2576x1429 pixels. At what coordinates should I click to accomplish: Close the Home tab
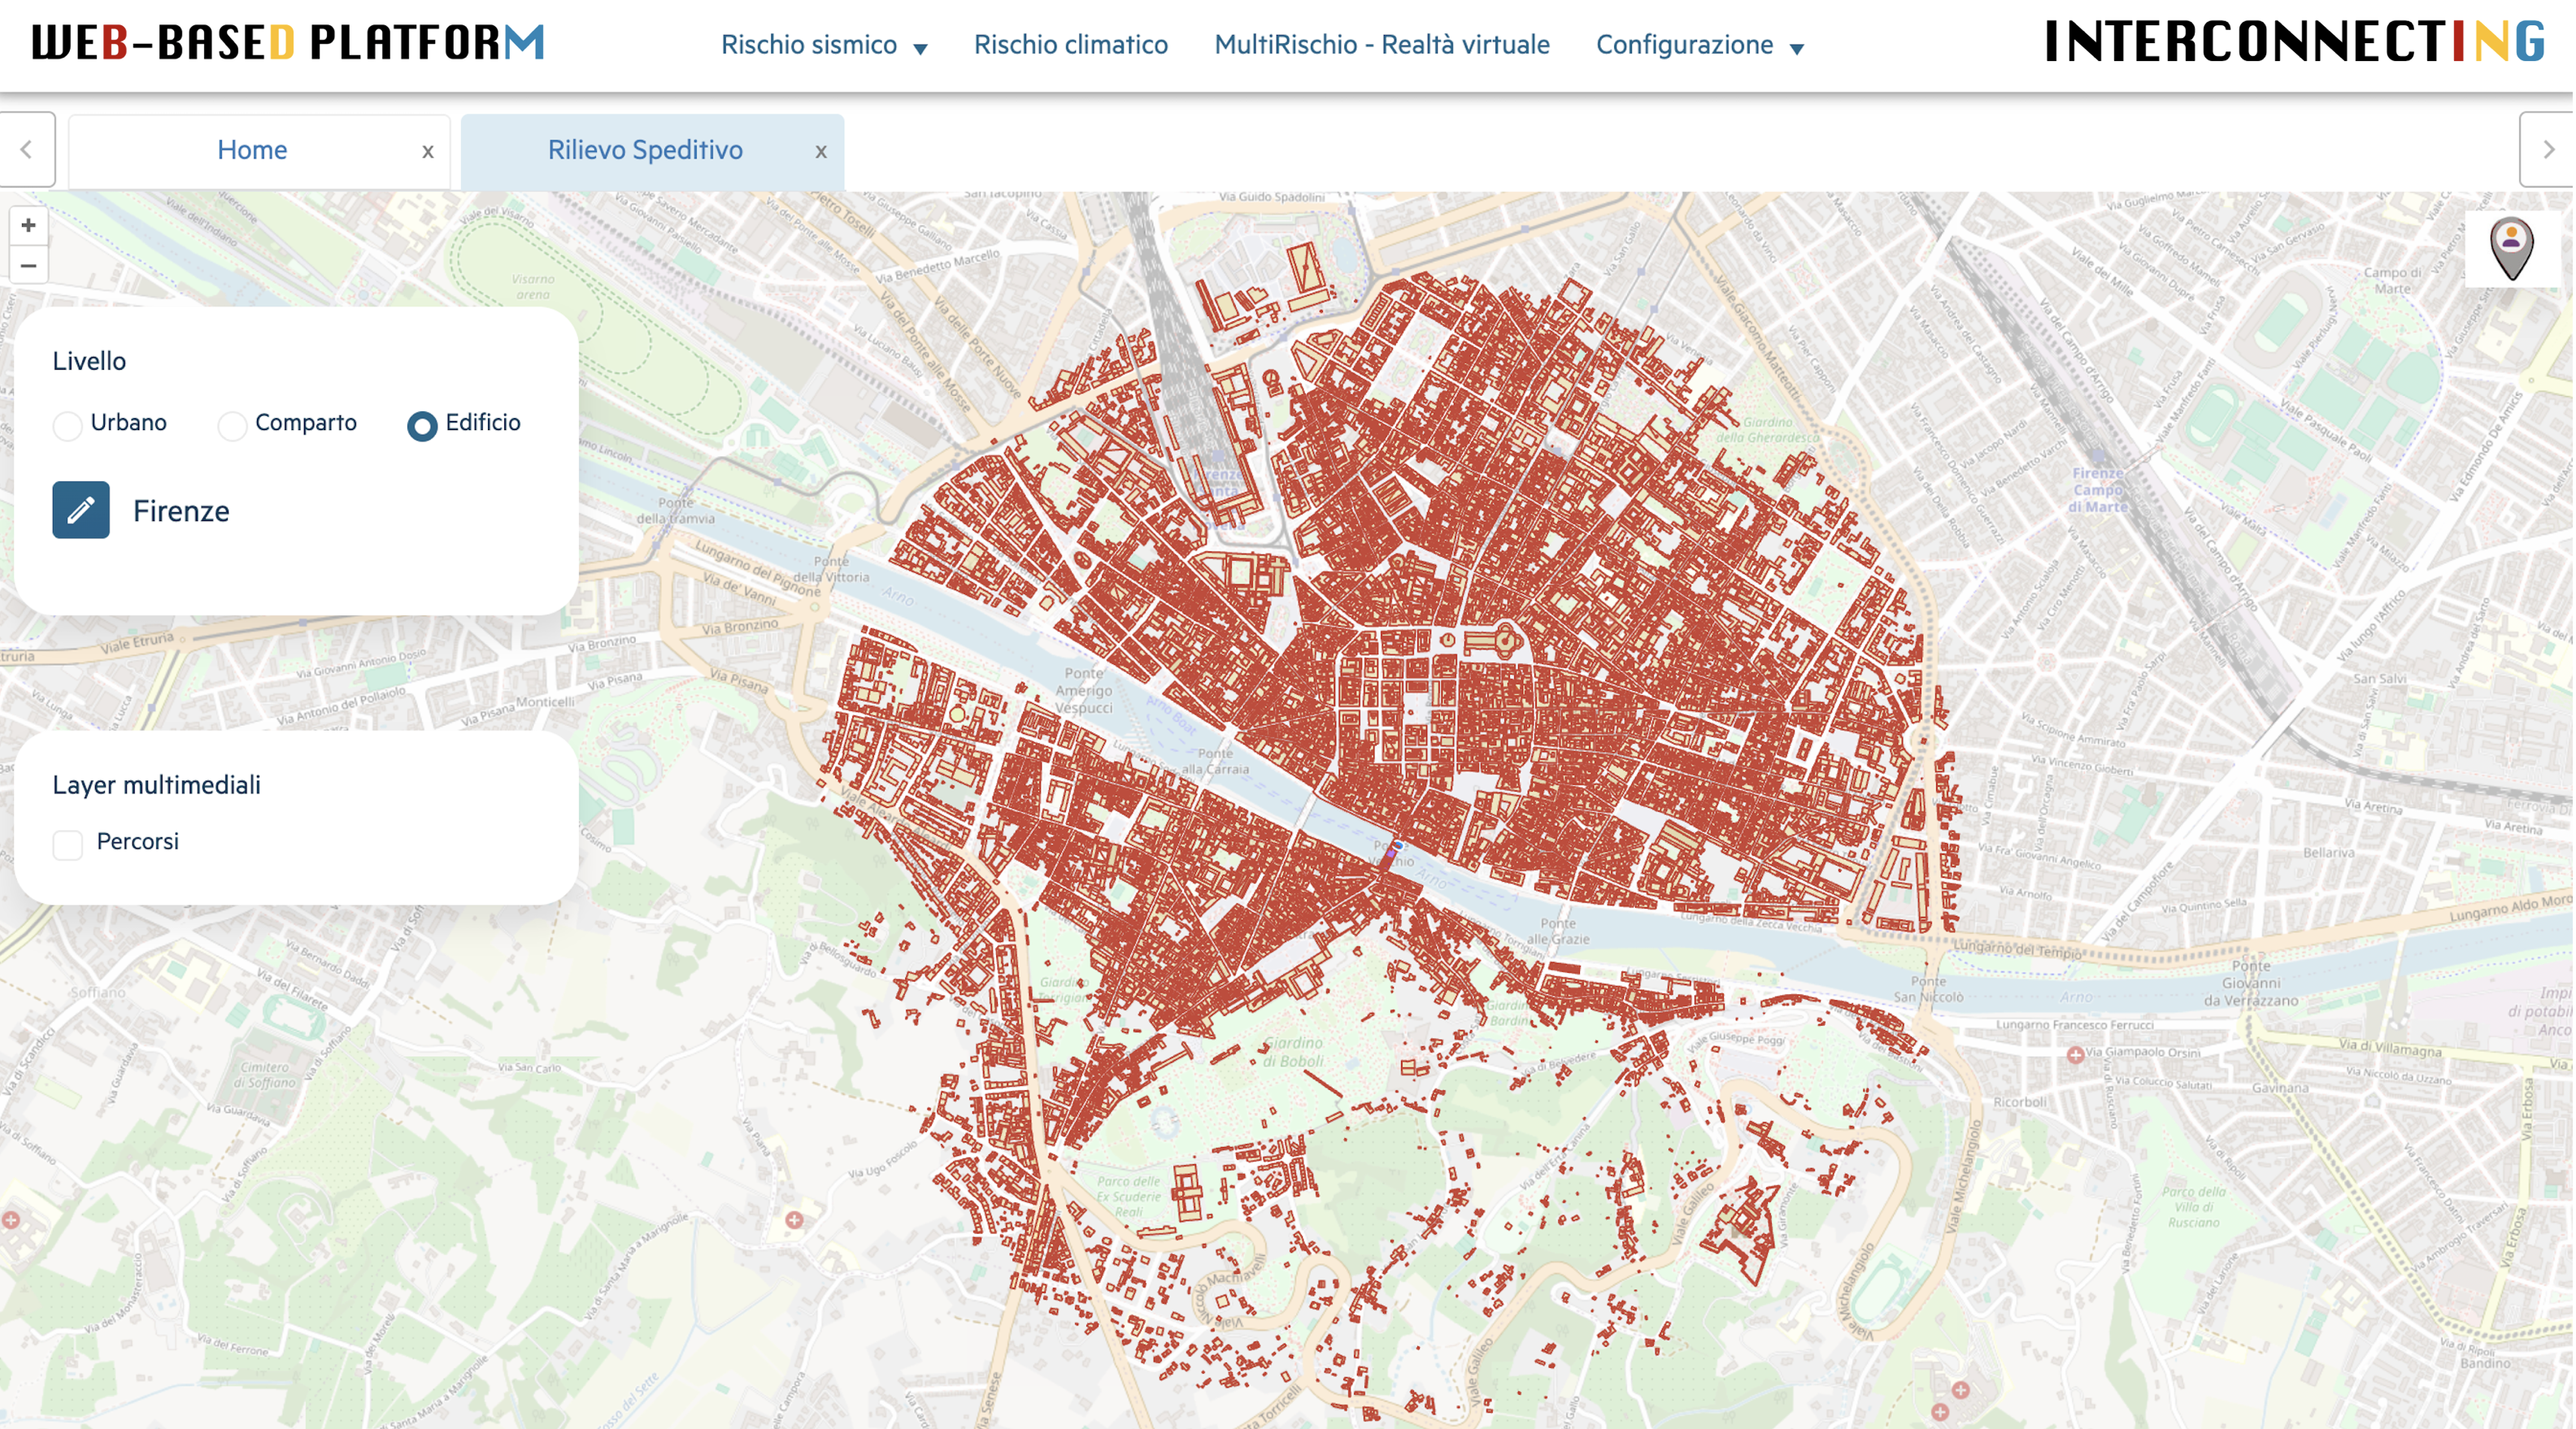(x=428, y=151)
